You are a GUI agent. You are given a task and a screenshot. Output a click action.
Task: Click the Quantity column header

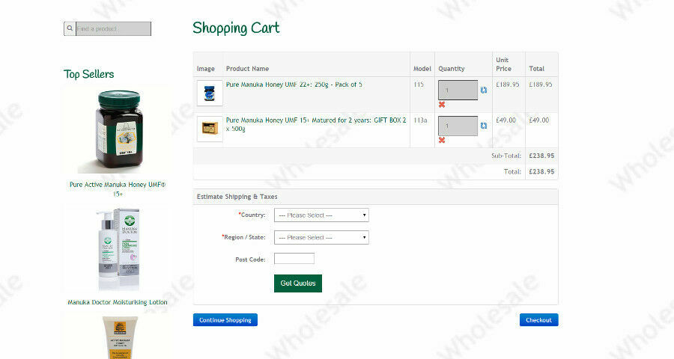(452, 69)
